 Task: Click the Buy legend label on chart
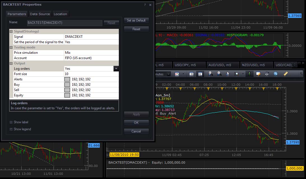pos(163,113)
